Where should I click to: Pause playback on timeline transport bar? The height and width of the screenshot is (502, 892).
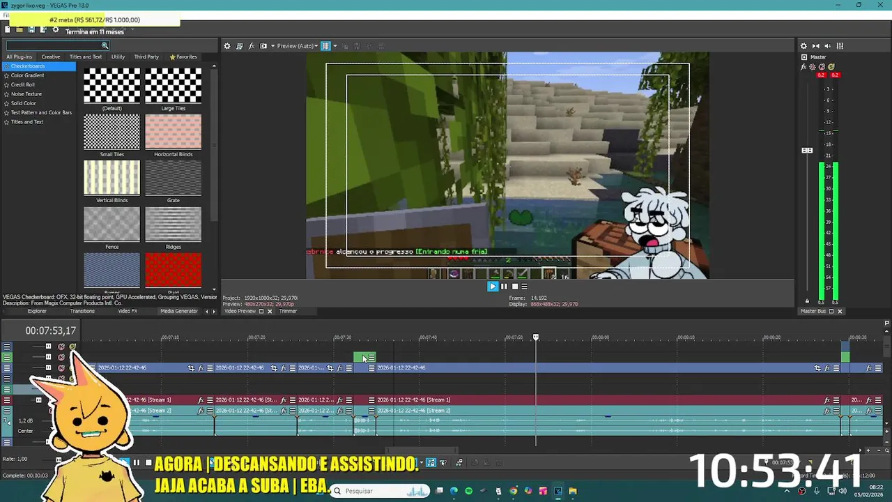tap(137, 462)
